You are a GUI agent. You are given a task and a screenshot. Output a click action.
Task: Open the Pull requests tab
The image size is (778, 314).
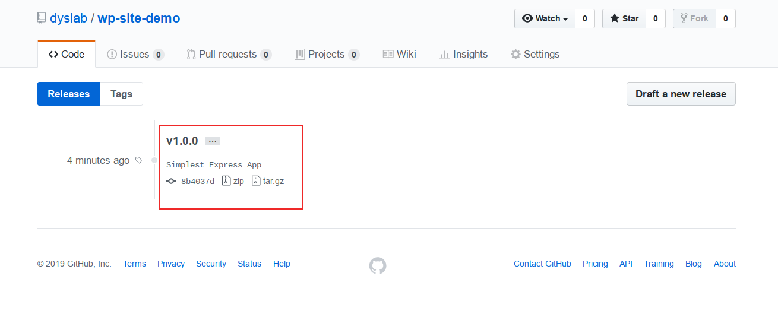(229, 54)
